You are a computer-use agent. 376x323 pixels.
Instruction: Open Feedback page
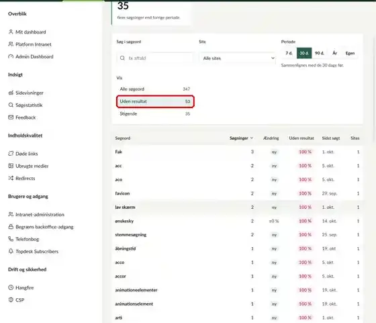pos(26,118)
